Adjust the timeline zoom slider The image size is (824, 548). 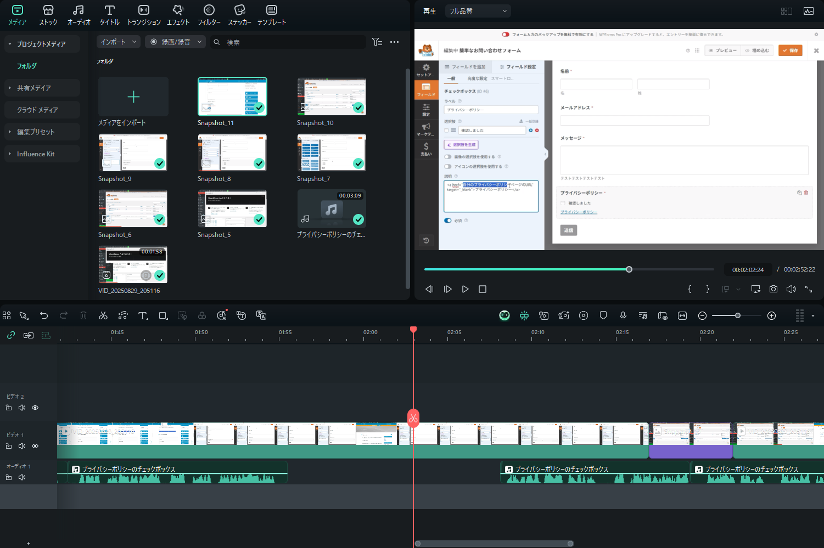tap(737, 315)
